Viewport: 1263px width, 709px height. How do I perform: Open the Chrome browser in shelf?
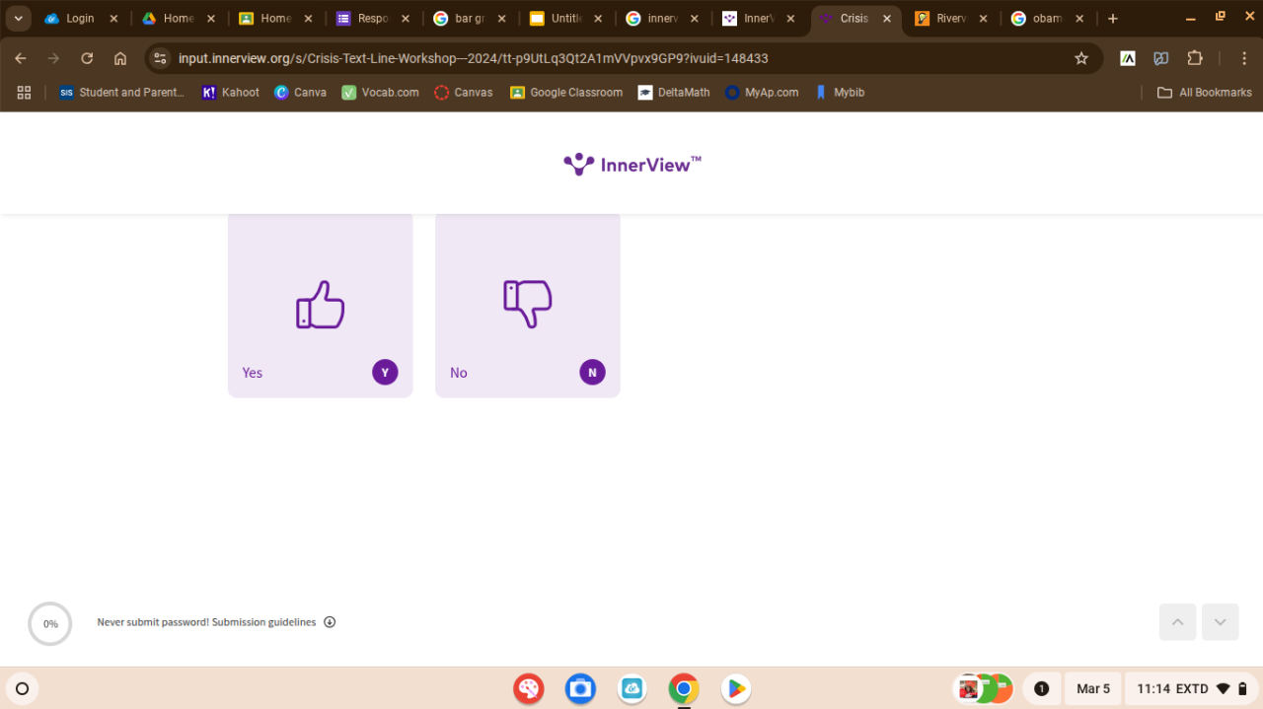[684, 688]
